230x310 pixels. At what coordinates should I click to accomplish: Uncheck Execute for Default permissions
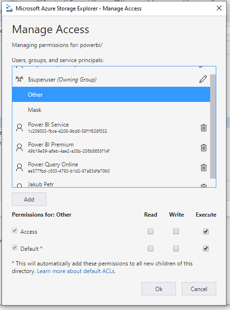pyautogui.click(x=206, y=248)
